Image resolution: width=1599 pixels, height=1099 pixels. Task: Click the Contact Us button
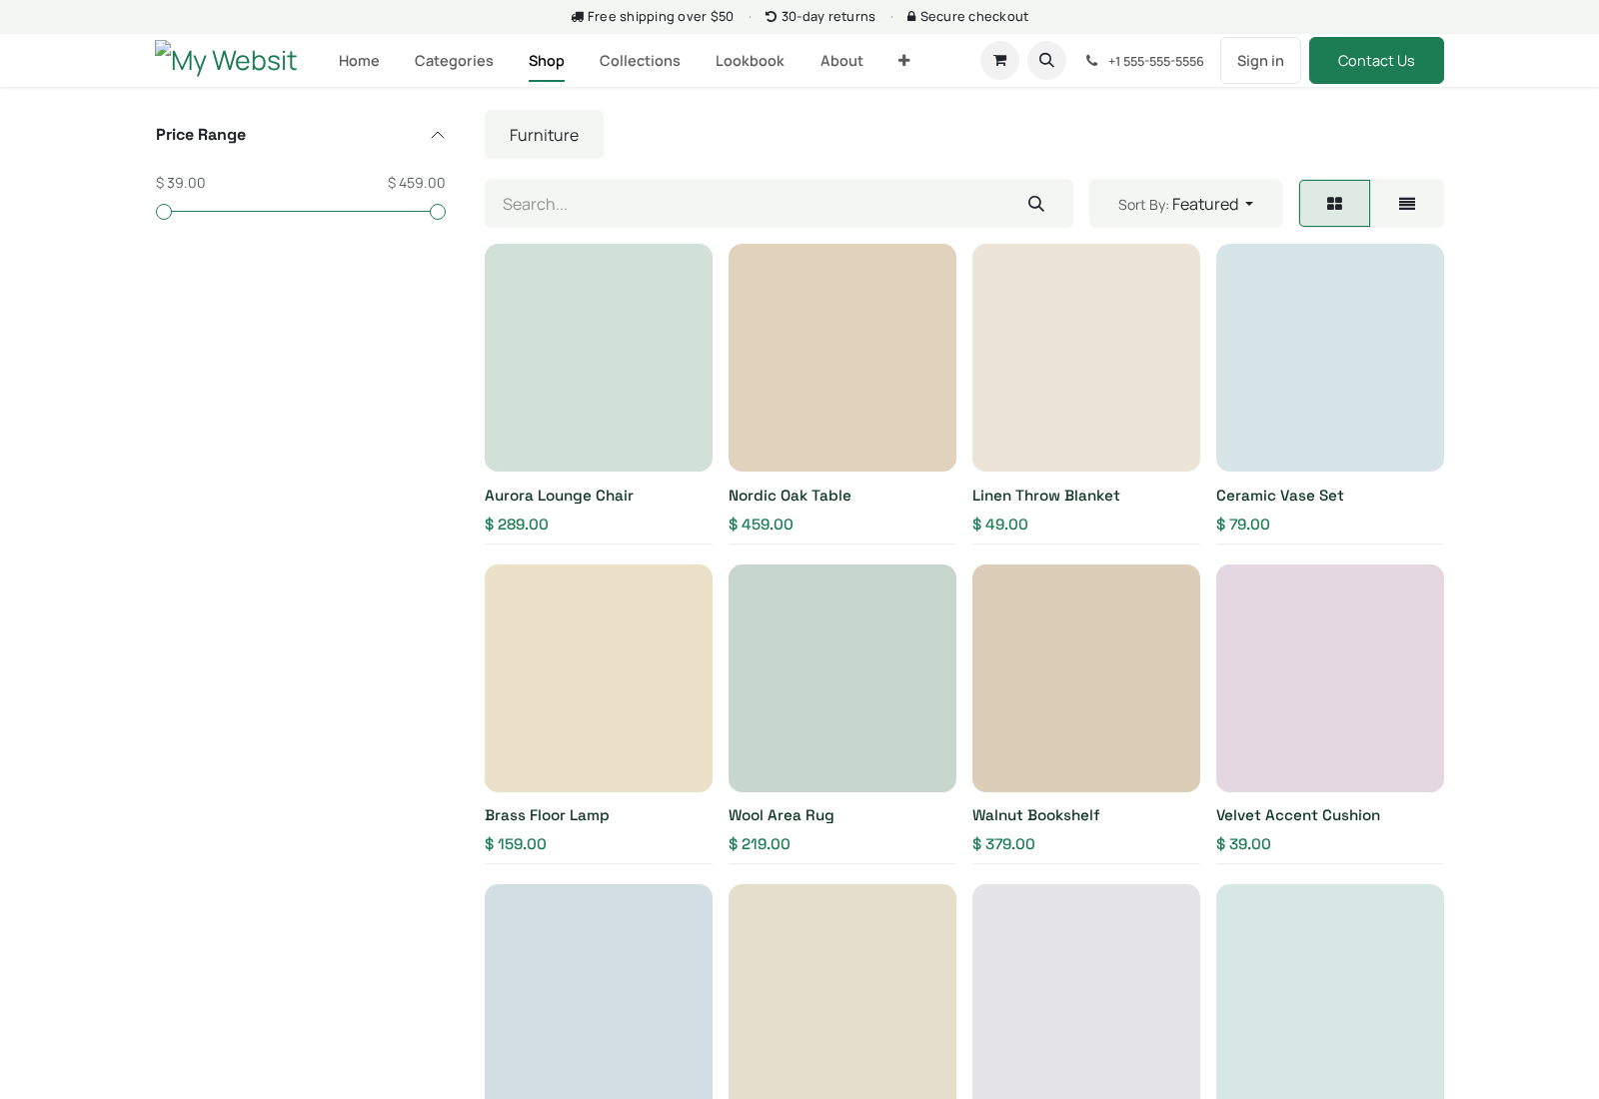coord(1376,61)
